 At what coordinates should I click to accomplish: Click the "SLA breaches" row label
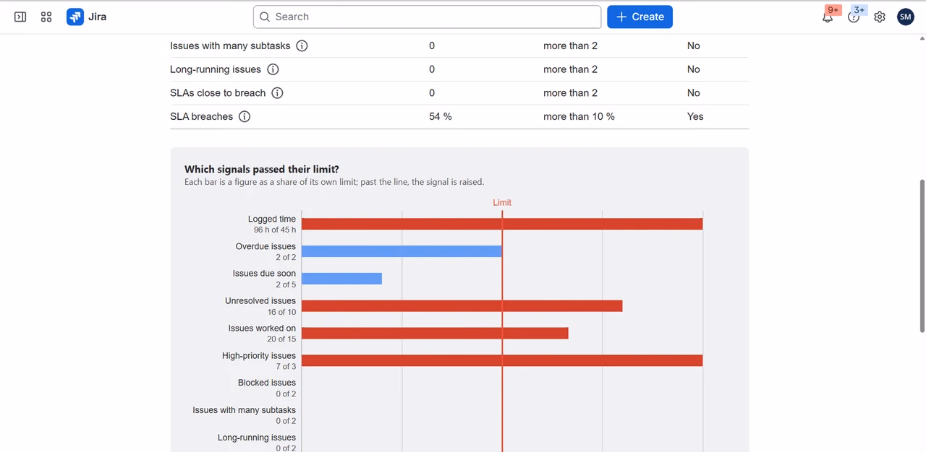201,116
